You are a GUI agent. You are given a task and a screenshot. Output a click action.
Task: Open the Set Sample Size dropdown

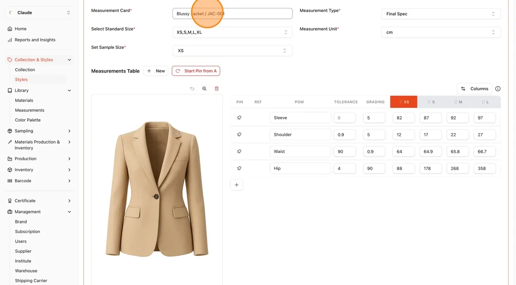pos(232,51)
